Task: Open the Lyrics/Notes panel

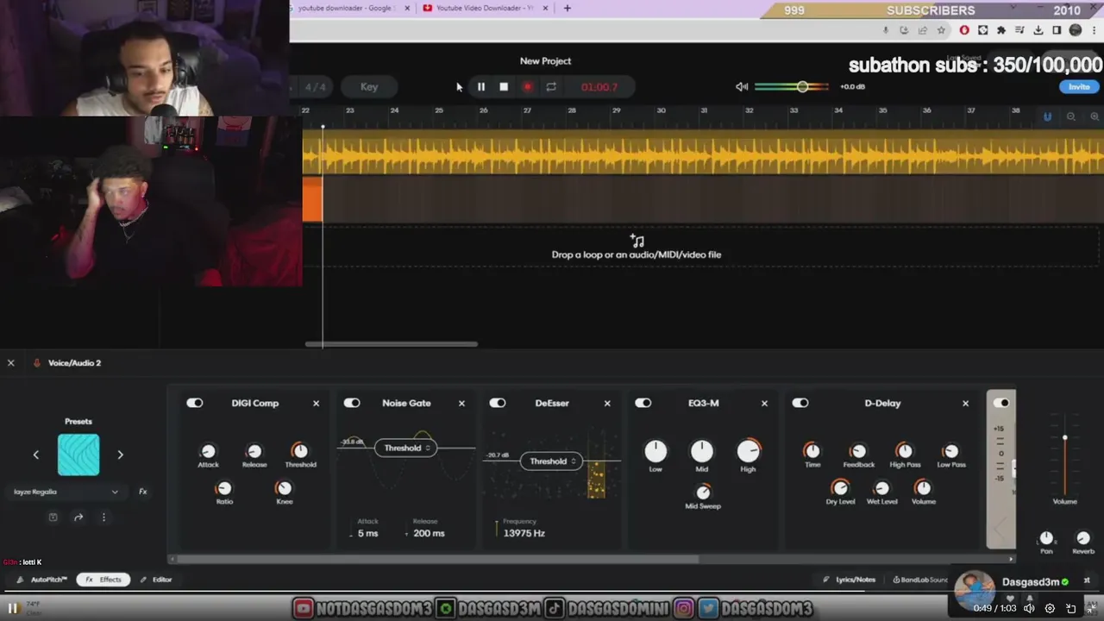Action: click(x=850, y=580)
